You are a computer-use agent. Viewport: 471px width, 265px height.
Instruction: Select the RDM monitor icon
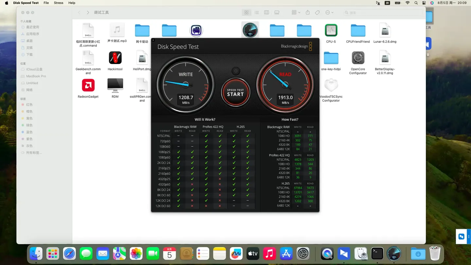[115, 85]
